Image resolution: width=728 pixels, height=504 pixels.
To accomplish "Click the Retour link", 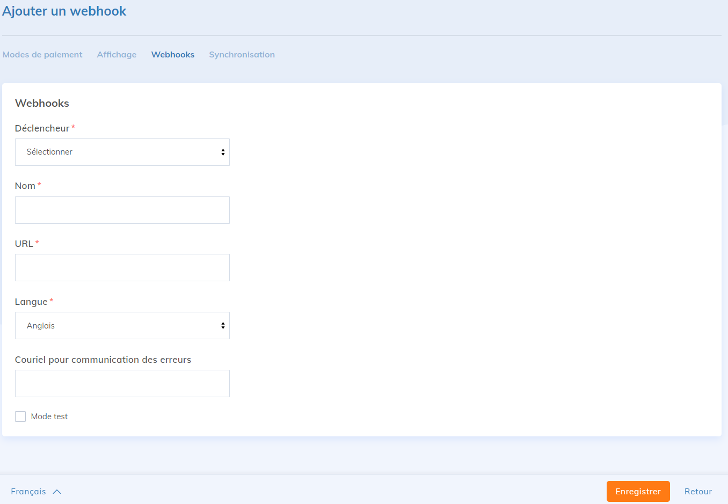I will (698, 492).
